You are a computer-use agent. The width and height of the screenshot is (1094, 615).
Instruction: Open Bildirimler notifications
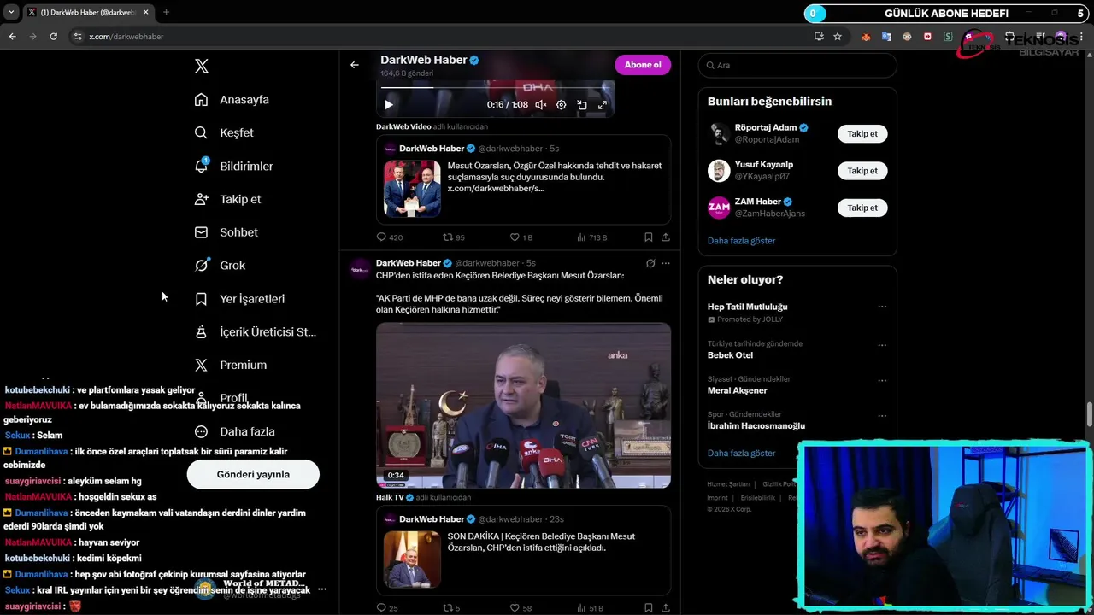coord(233,166)
